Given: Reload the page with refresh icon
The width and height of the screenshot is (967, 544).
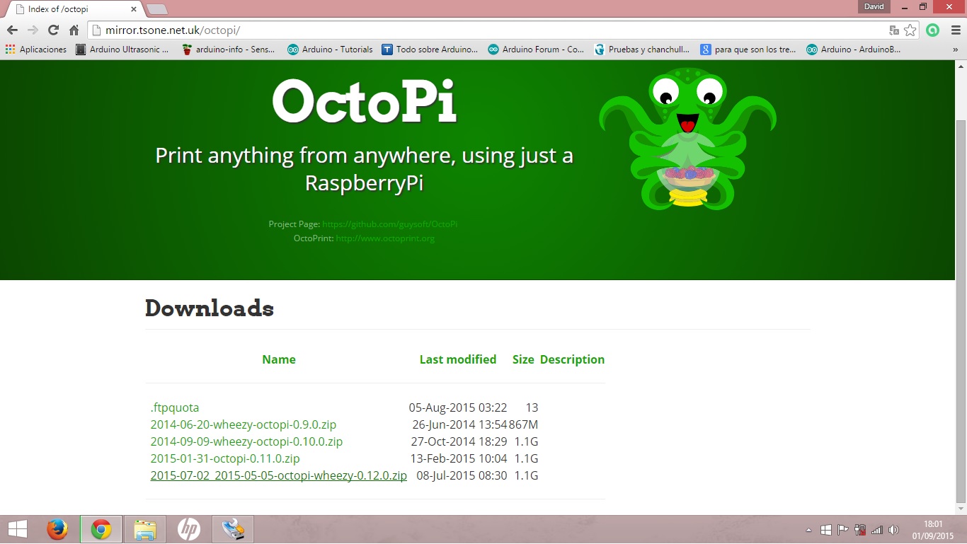Looking at the screenshot, I should click(x=53, y=30).
